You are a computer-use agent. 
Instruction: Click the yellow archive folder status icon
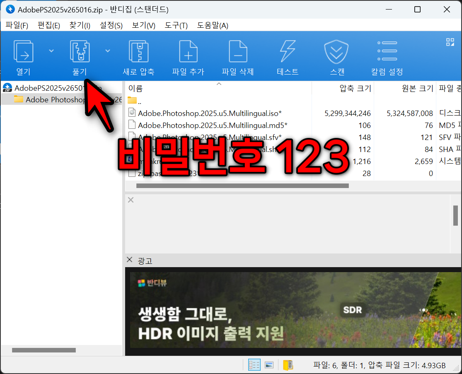pyautogui.click(x=288, y=365)
